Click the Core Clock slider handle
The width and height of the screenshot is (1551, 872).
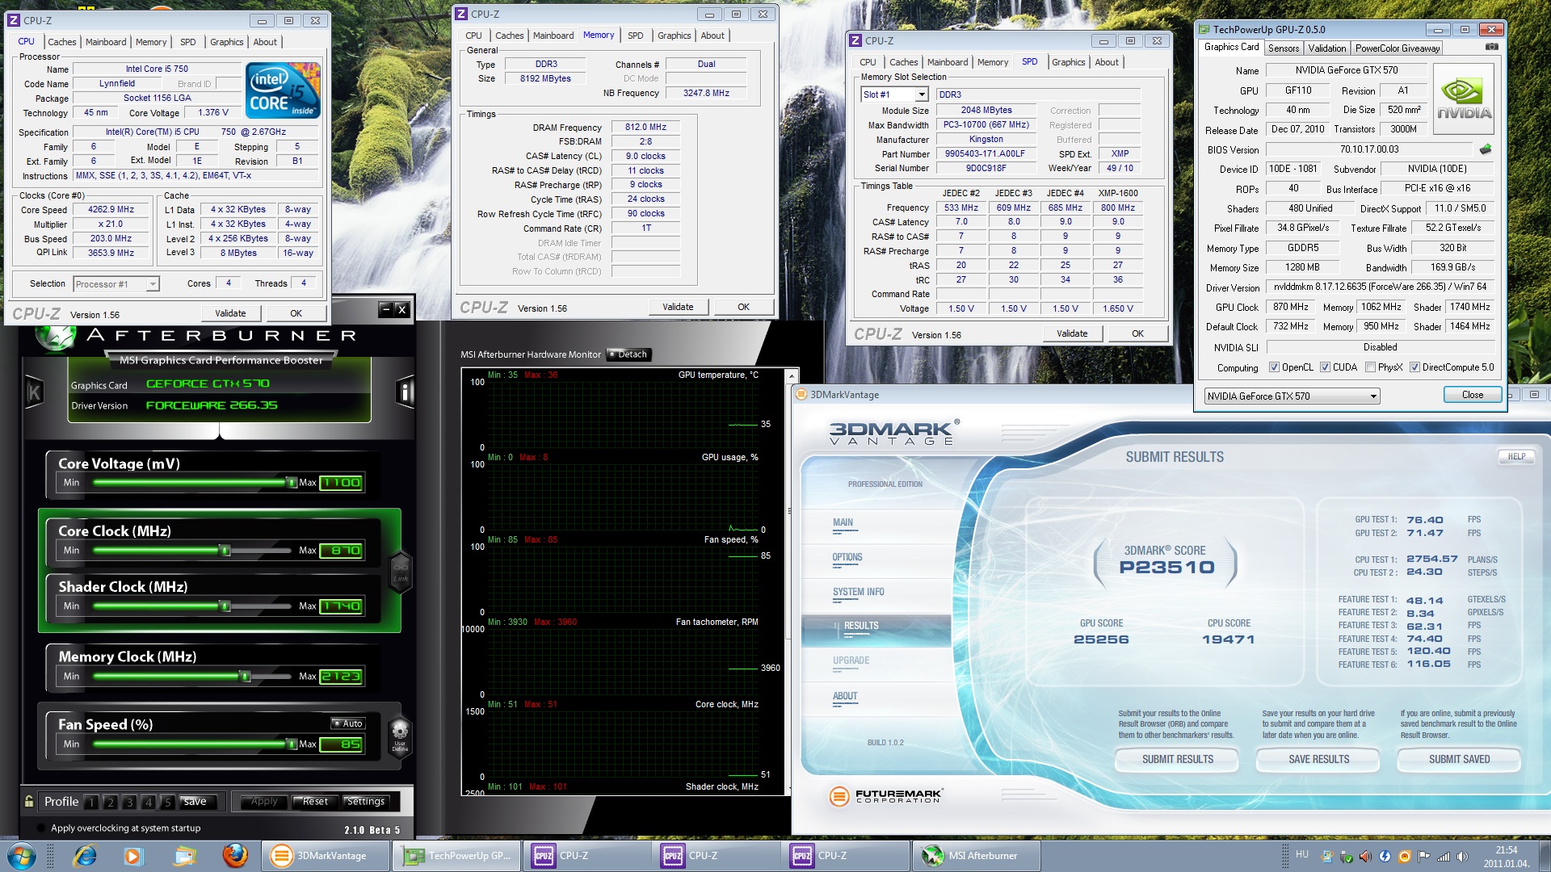(225, 551)
